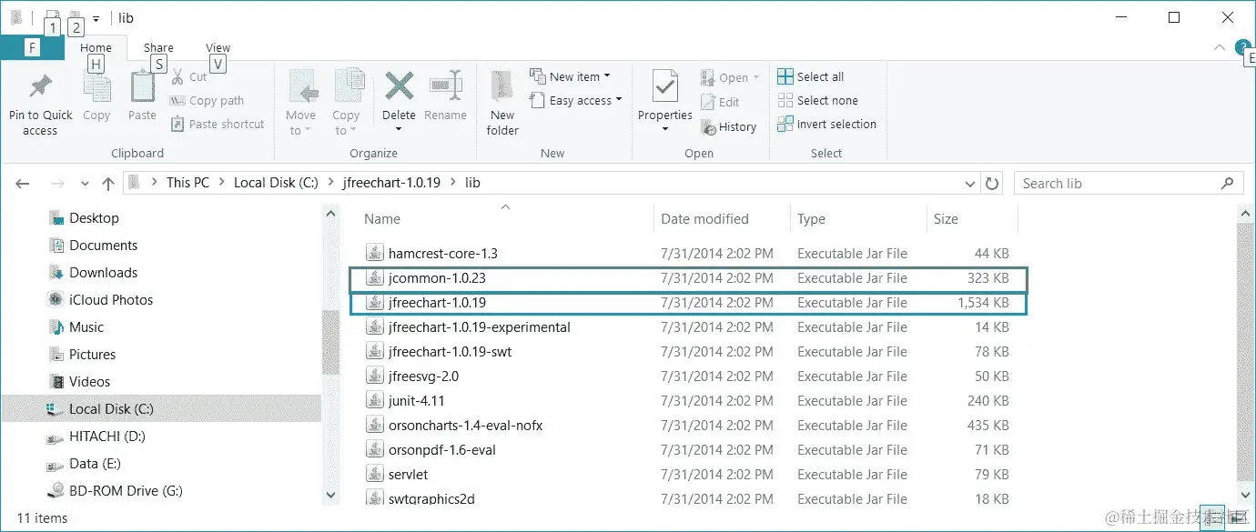Viewport: 1256px width, 532px height.
Task: Switch to the Share tab
Action: pyautogui.click(x=158, y=48)
